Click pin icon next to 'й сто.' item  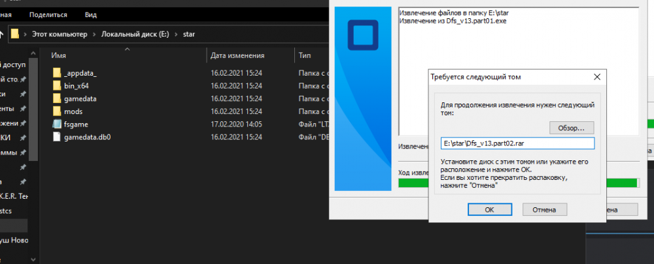(x=24, y=80)
